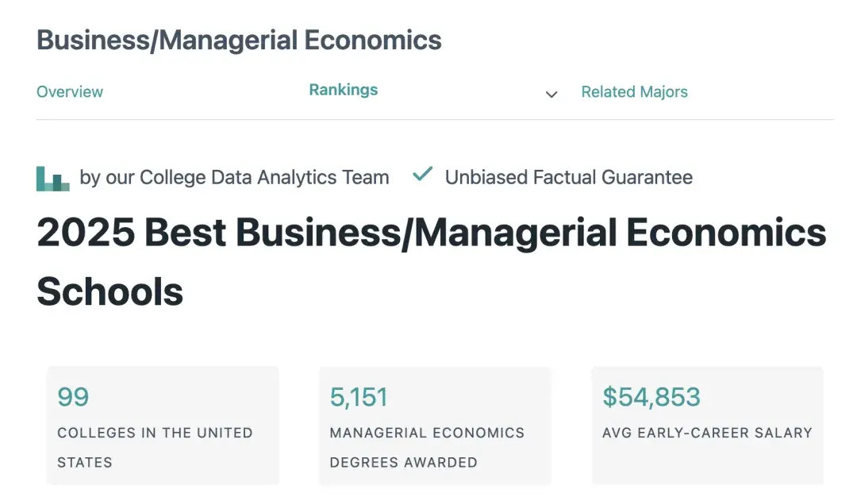Click the 2025 Best Business/Managerial Economics Schools heading
Viewport: 857px width, 501px height.
coord(431,261)
